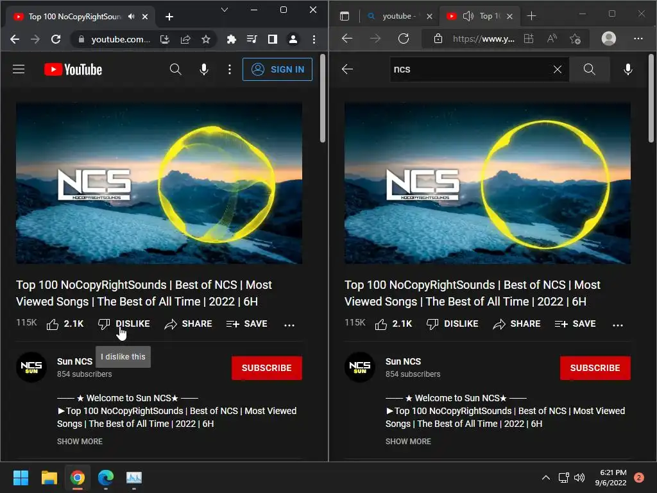
Task: Save the video to playlist in Chrome window
Action: 247,324
